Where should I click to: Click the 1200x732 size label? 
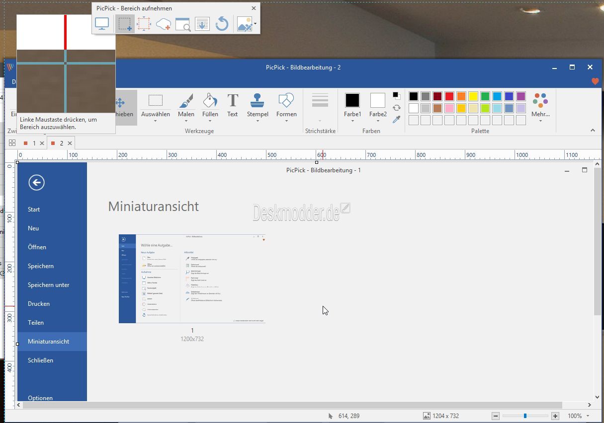(192, 339)
